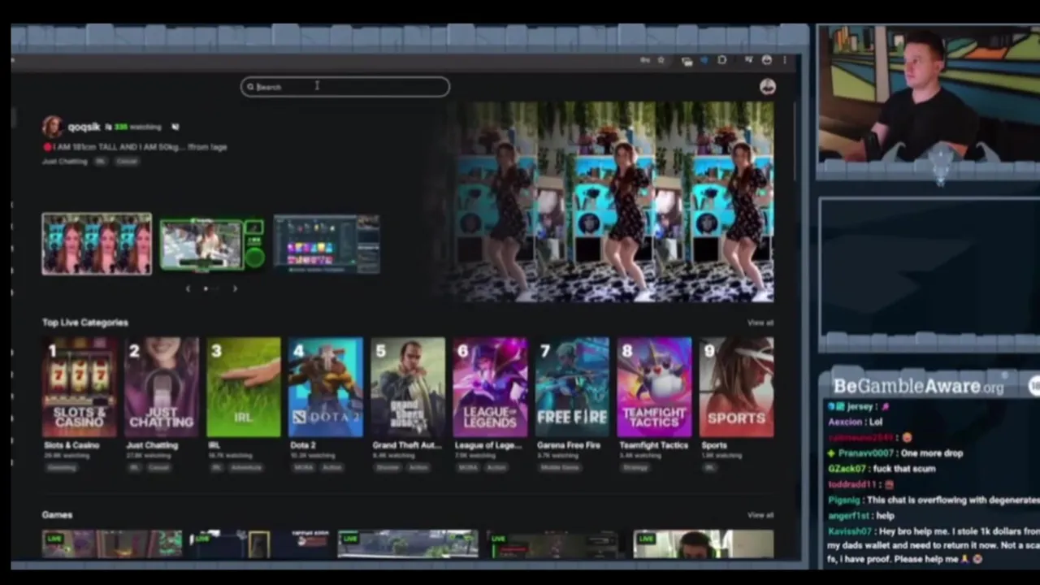Go to next featured stream arrow
This screenshot has width=1040, height=585.
point(235,288)
